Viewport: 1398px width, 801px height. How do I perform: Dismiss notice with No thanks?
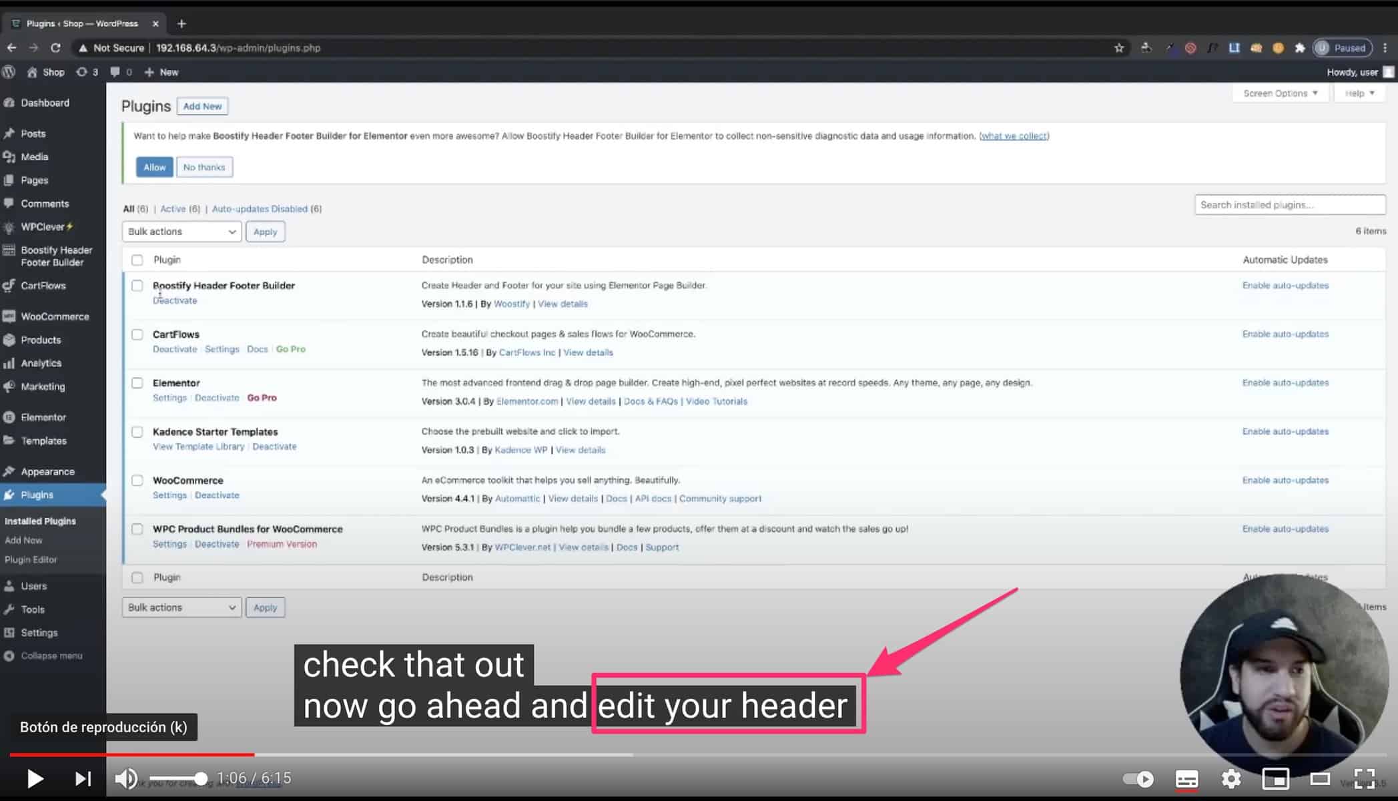coord(204,167)
